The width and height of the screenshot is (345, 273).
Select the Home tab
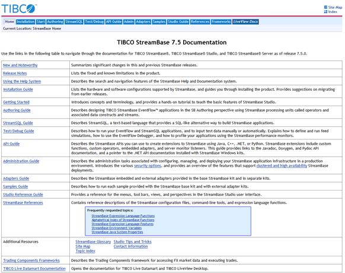coord(9,21)
